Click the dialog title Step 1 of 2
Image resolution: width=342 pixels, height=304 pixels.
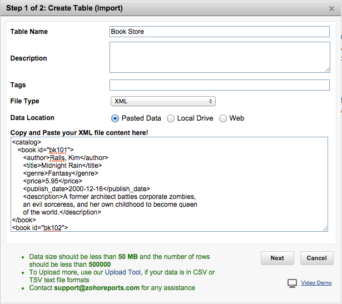point(65,8)
